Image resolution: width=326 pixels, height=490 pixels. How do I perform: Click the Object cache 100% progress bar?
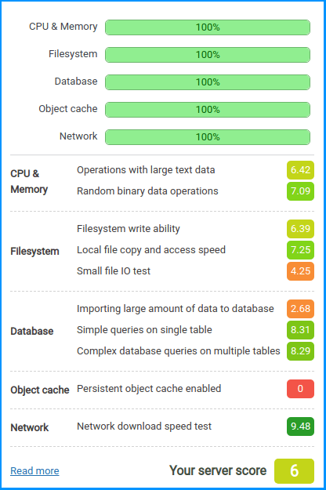(x=208, y=110)
